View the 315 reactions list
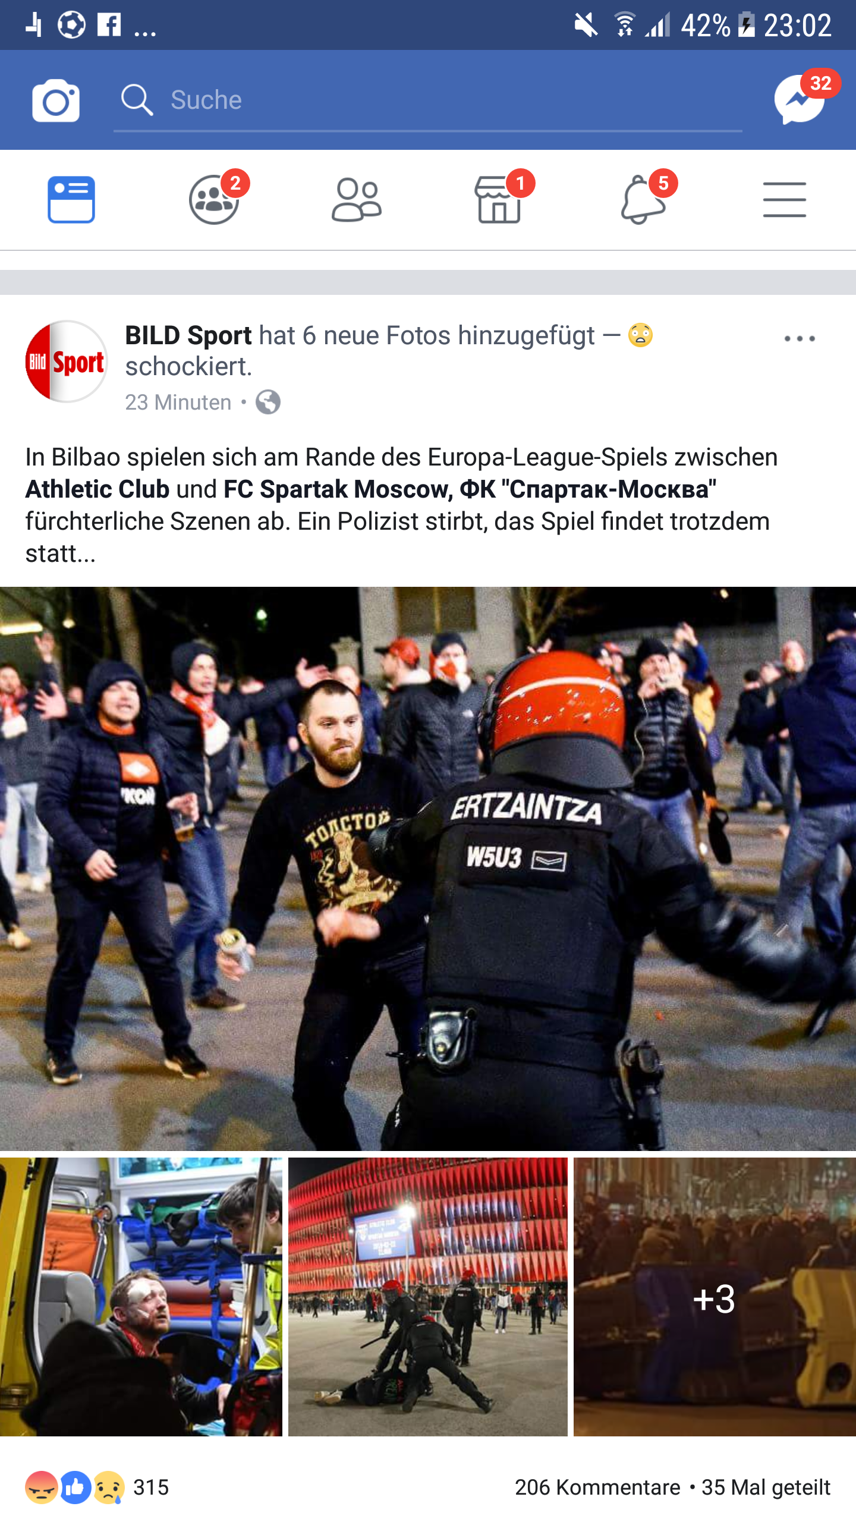Screen dimensions: 856x1522 pyautogui.click(x=97, y=1488)
